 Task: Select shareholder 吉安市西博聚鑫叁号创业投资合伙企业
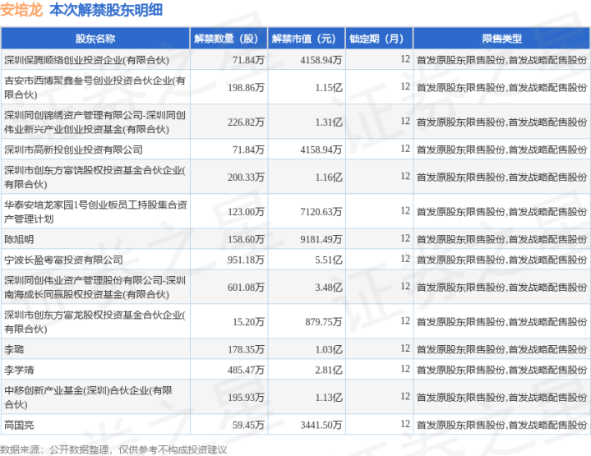(95, 87)
